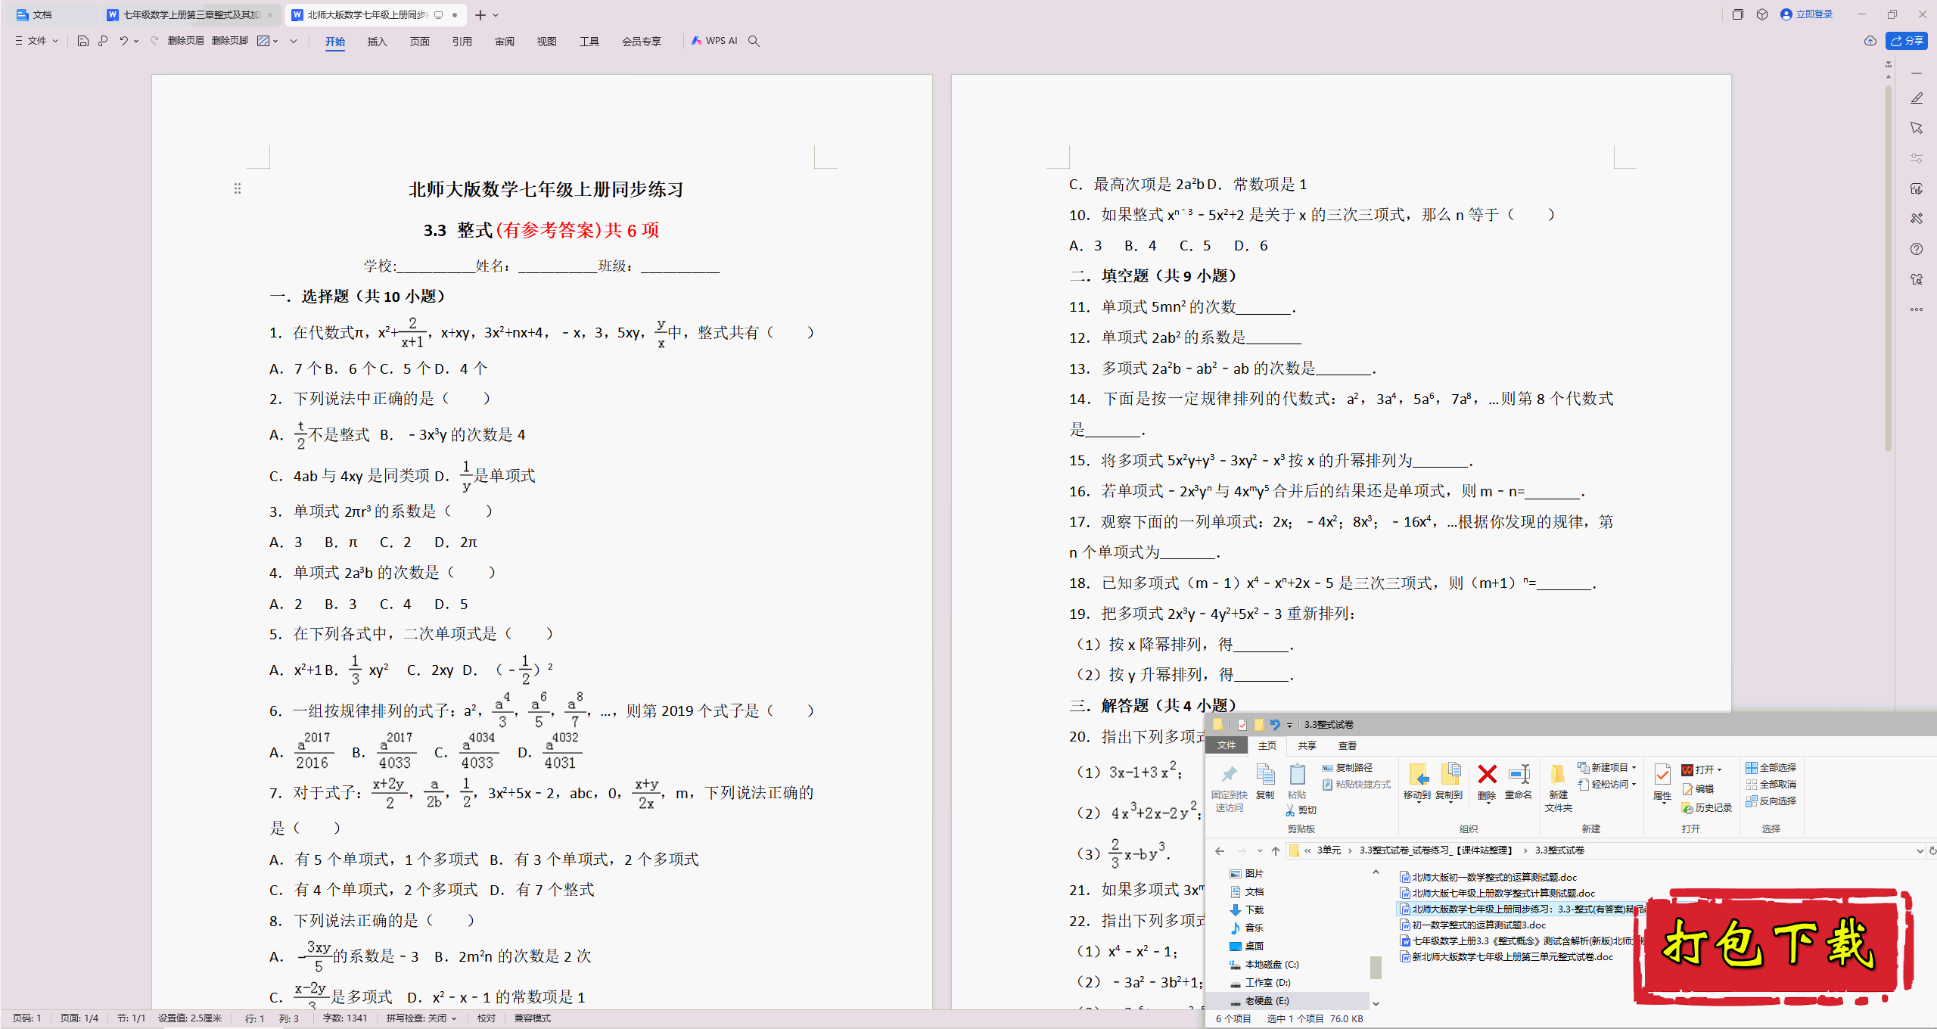Open the undo history dropdown arrow

(136, 41)
